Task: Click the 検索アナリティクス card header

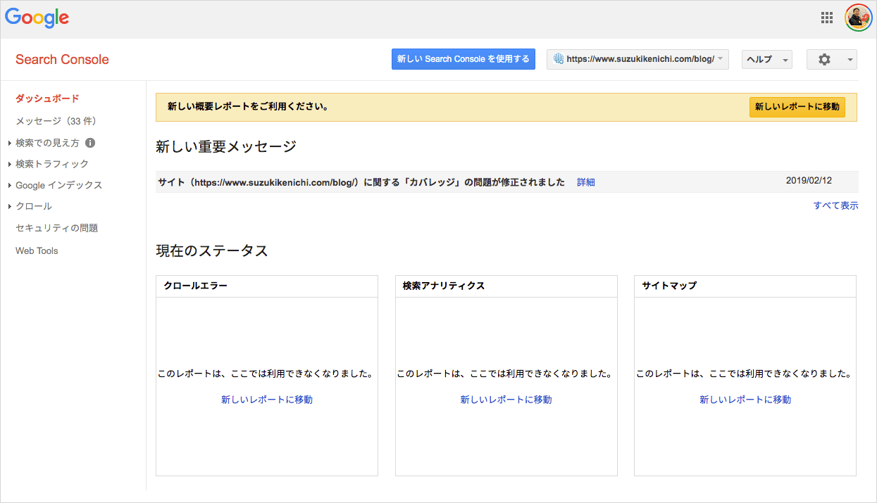Action: (x=506, y=286)
